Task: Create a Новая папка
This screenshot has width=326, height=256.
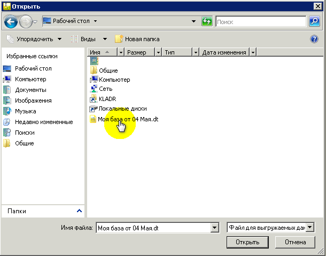Action: (137, 39)
